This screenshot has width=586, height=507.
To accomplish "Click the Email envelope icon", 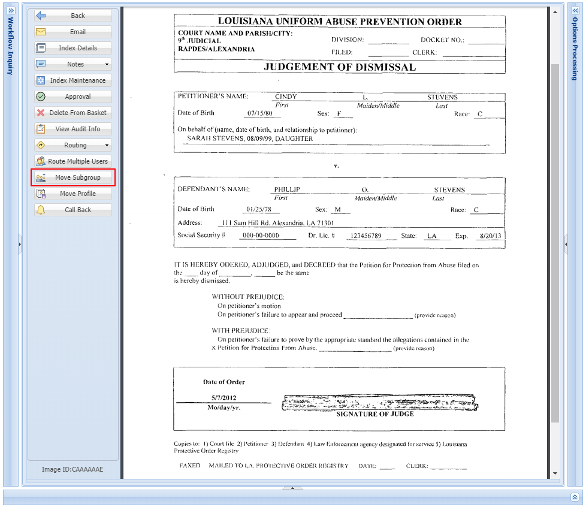I will 41,32.
